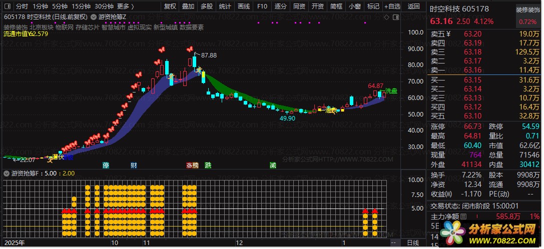Viewport: 544px width, 249px height.
Task: Select the 数据要素 concept tag
Action: pyautogui.click(x=192, y=27)
